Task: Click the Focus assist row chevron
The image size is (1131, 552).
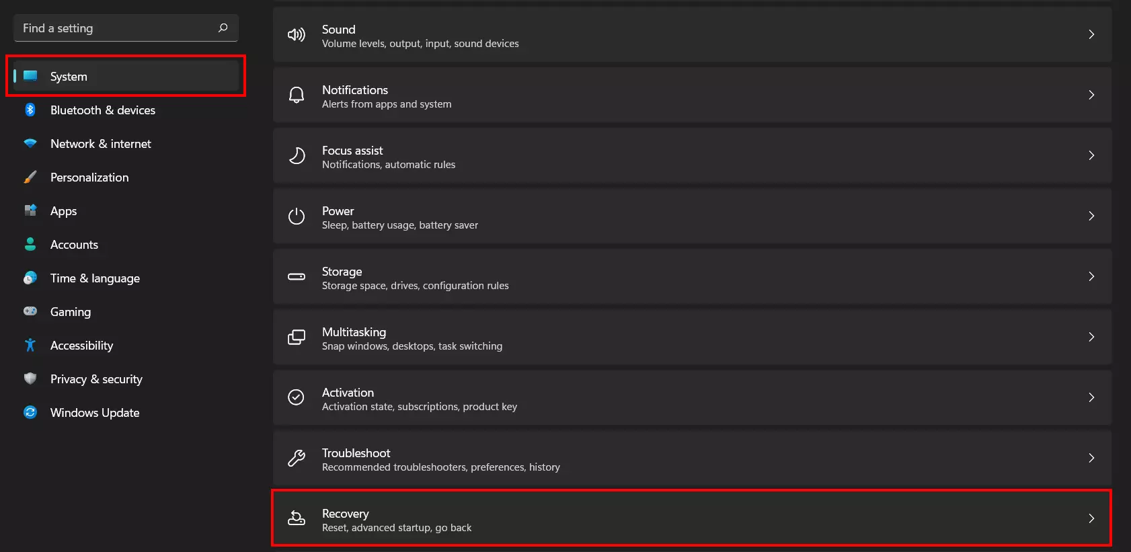Action: point(1091,155)
